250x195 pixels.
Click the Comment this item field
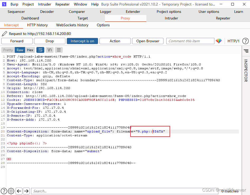[190, 41]
